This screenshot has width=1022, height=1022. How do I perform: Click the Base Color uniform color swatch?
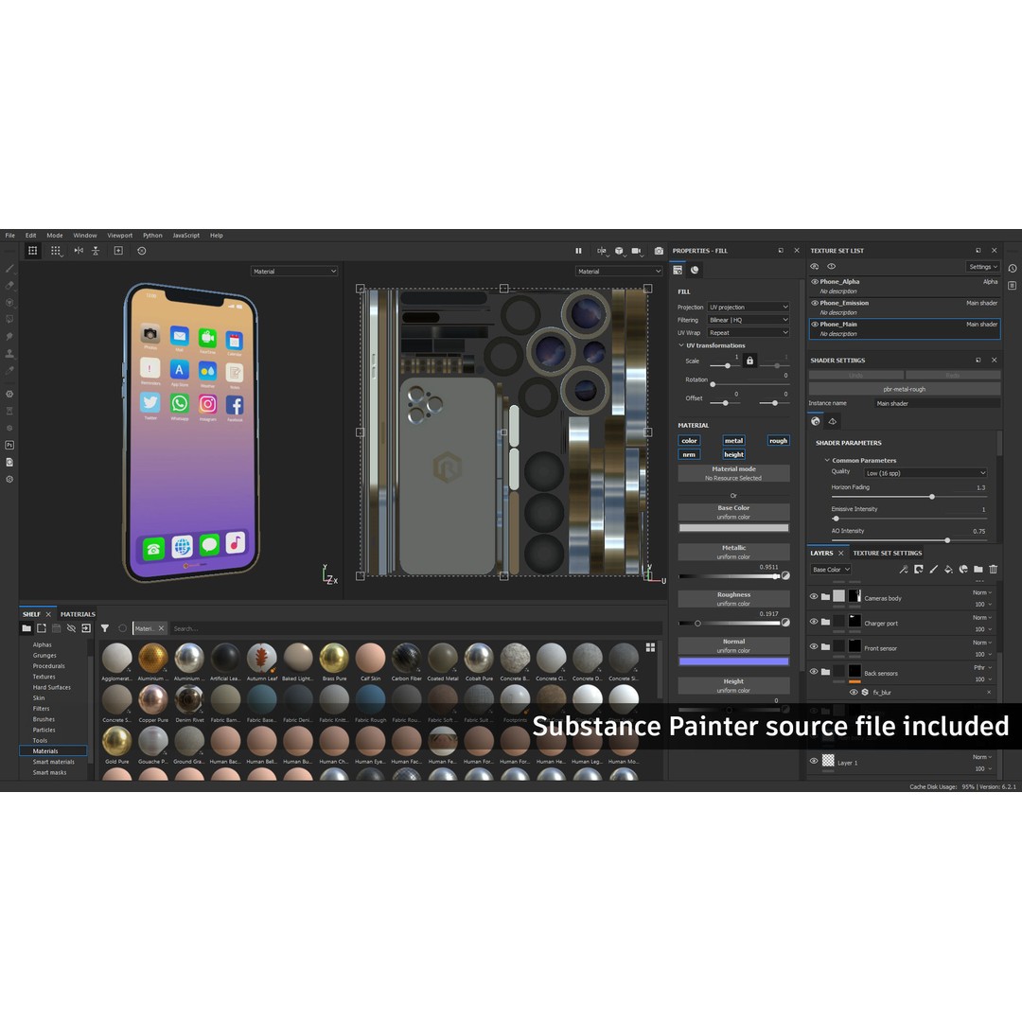pos(734,528)
